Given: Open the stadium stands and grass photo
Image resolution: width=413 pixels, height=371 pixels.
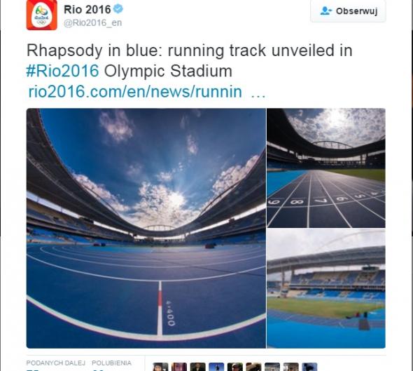Looking at the screenshot, I should tap(326, 289).
